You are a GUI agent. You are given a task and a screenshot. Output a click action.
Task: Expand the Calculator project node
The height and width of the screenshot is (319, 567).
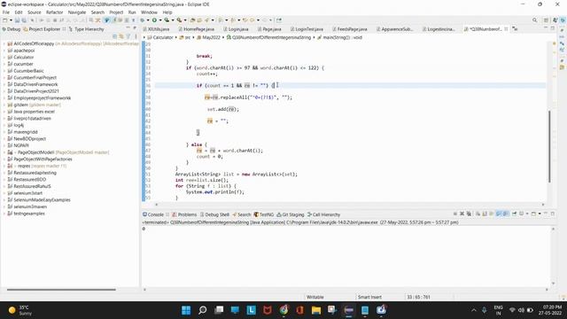(x=4, y=57)
